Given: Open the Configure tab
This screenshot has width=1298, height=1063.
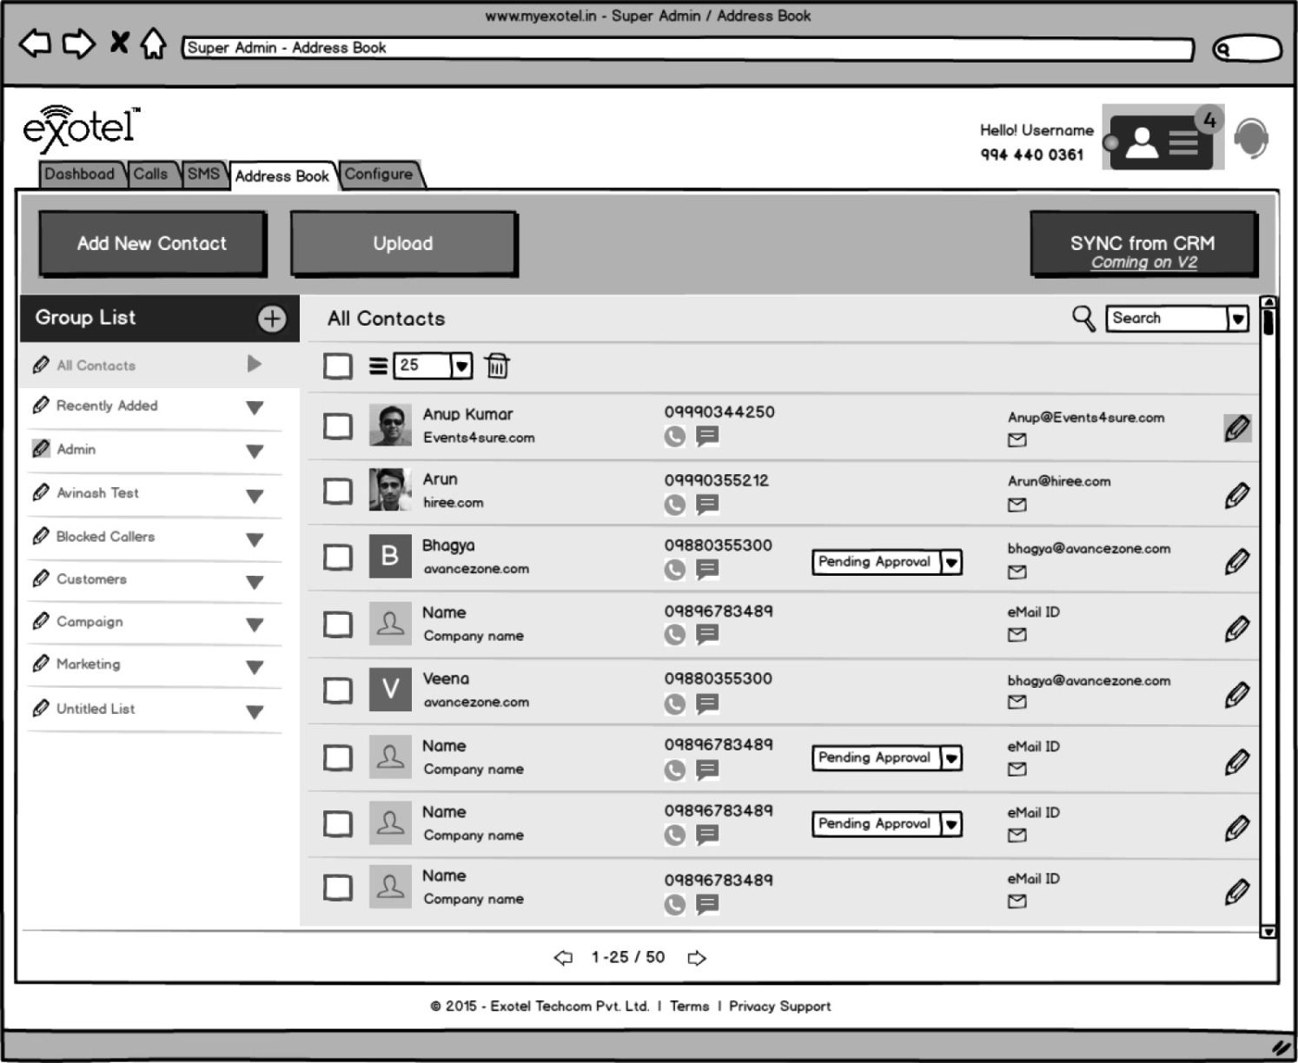Looking at the screenshot, I should pos(379,174).
